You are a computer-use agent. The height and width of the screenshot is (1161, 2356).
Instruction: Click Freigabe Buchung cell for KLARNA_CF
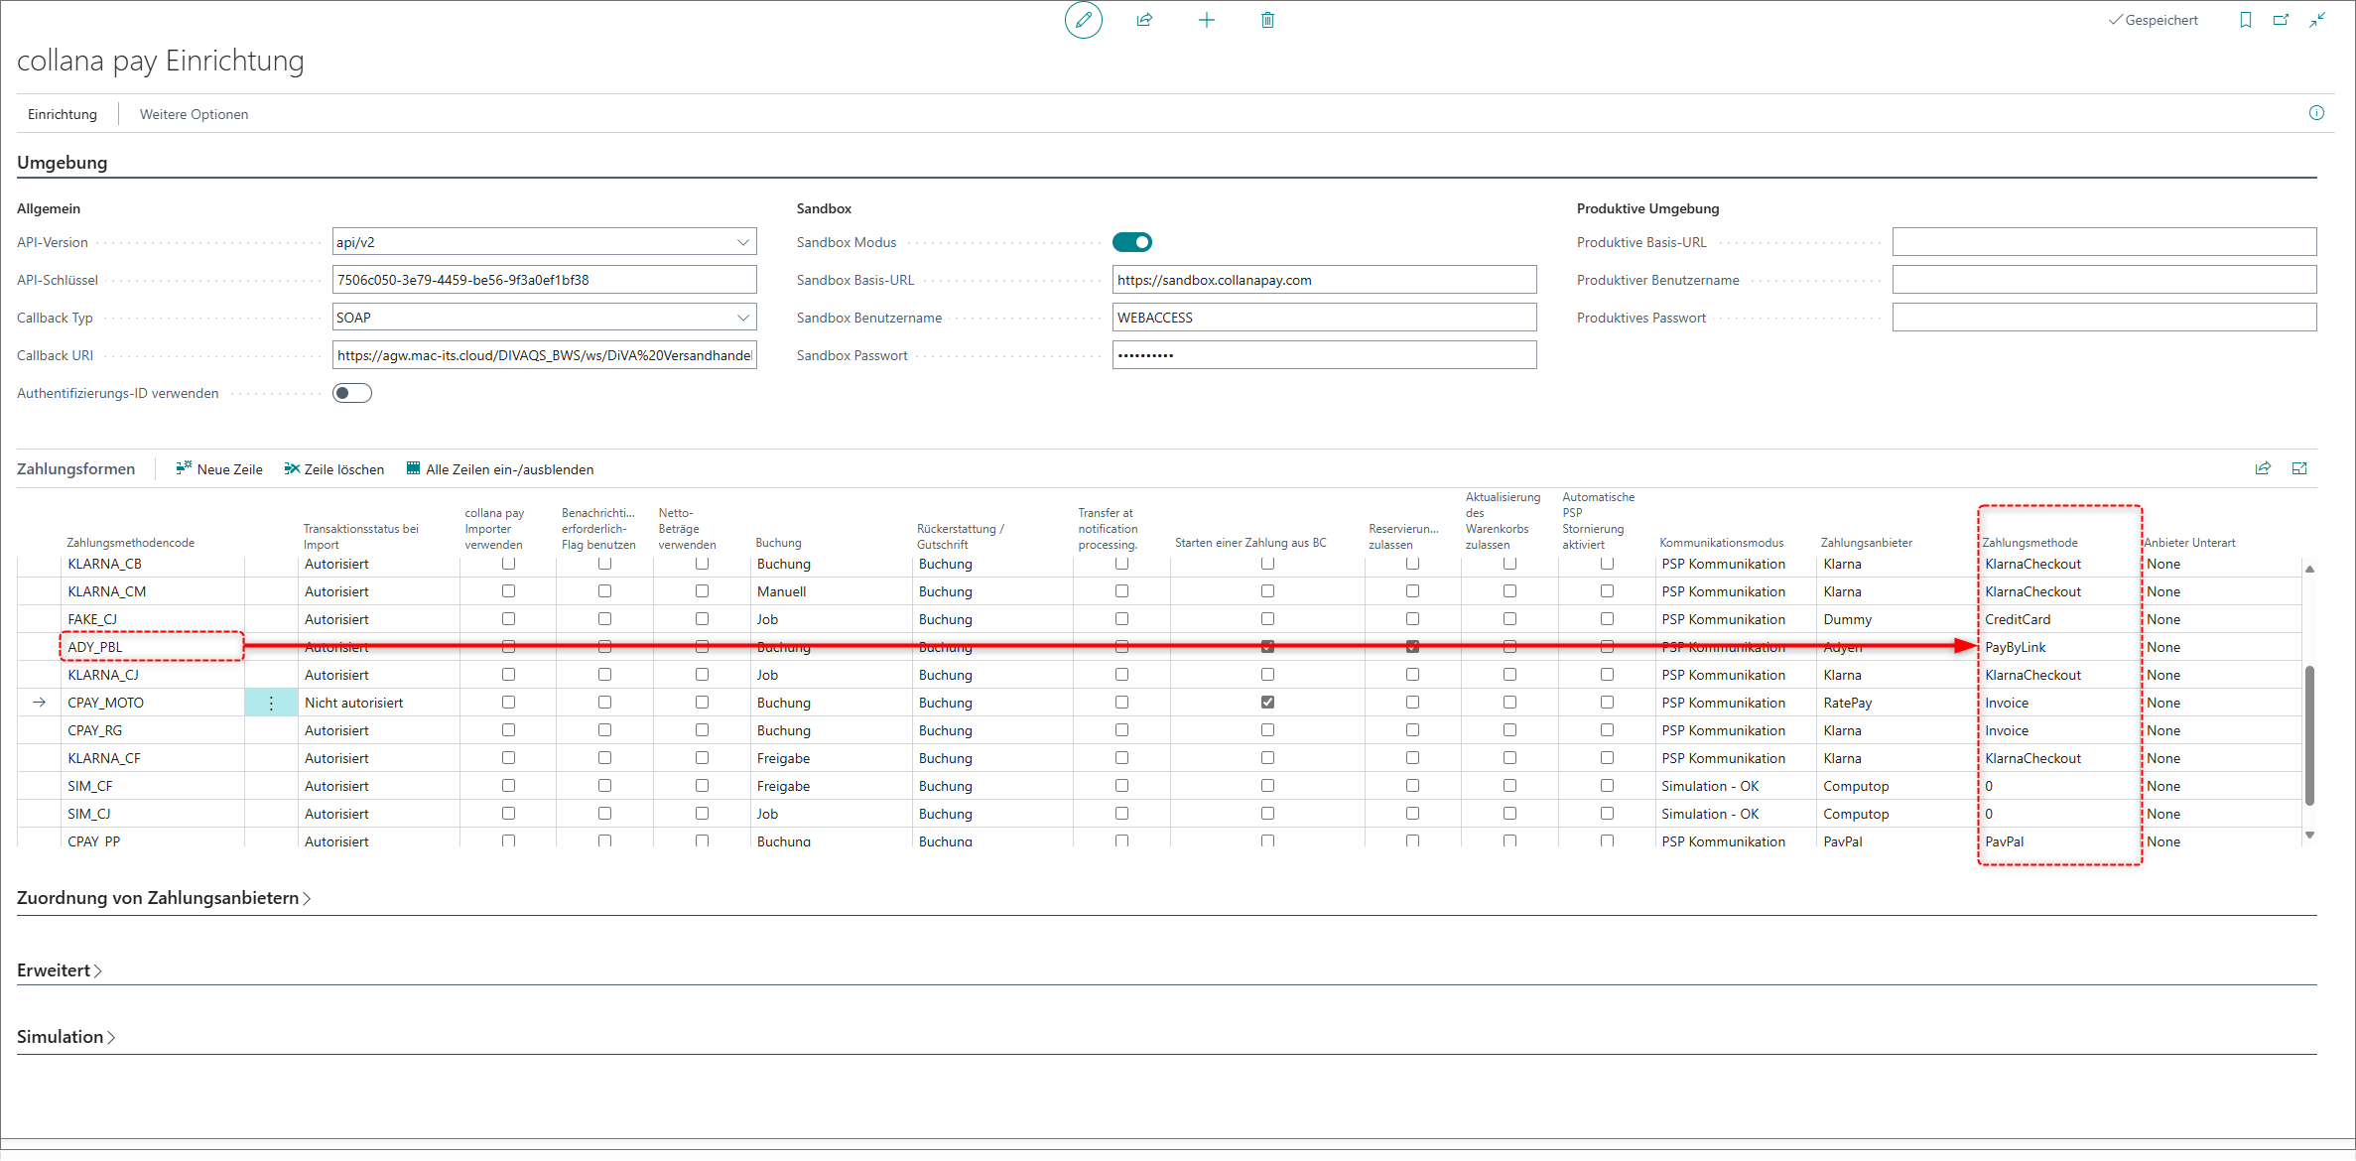pyautogui.click(x=831, y=758)
